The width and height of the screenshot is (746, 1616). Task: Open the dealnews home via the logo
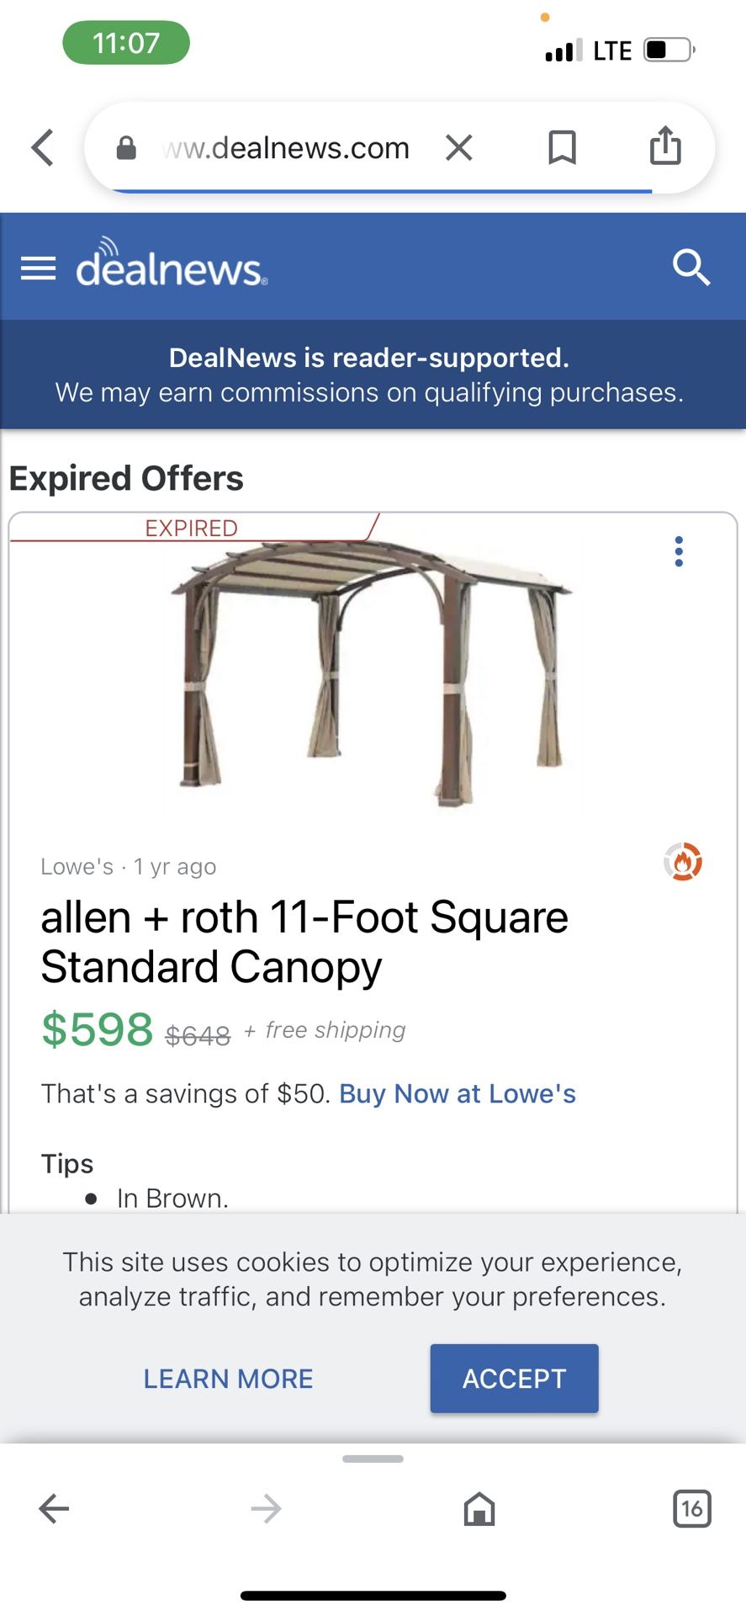tap(169, 268)
